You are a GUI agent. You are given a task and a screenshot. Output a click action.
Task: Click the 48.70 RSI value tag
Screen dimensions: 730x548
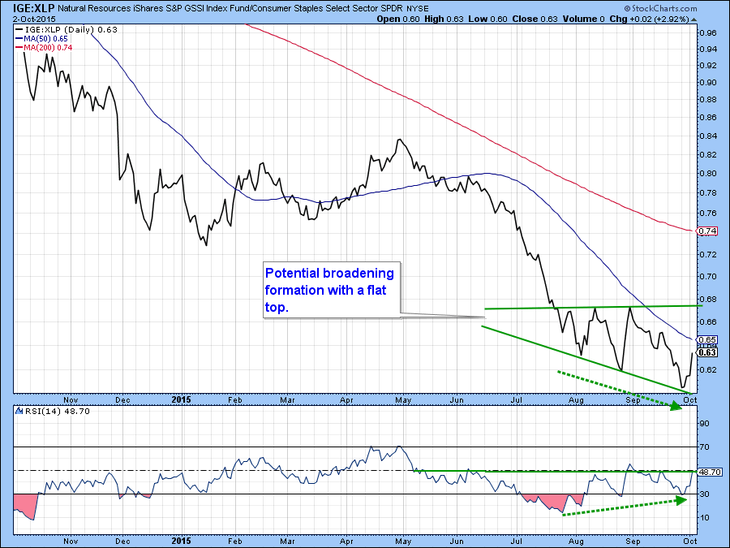710,472
